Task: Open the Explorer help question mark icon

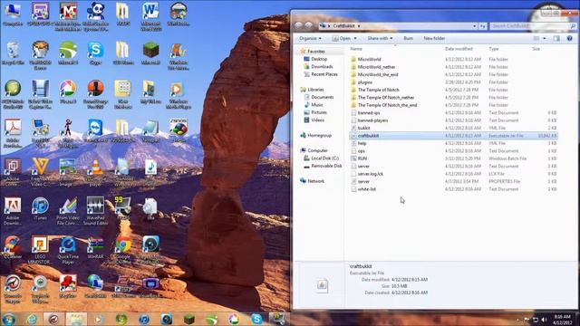Action: [570, 38]
